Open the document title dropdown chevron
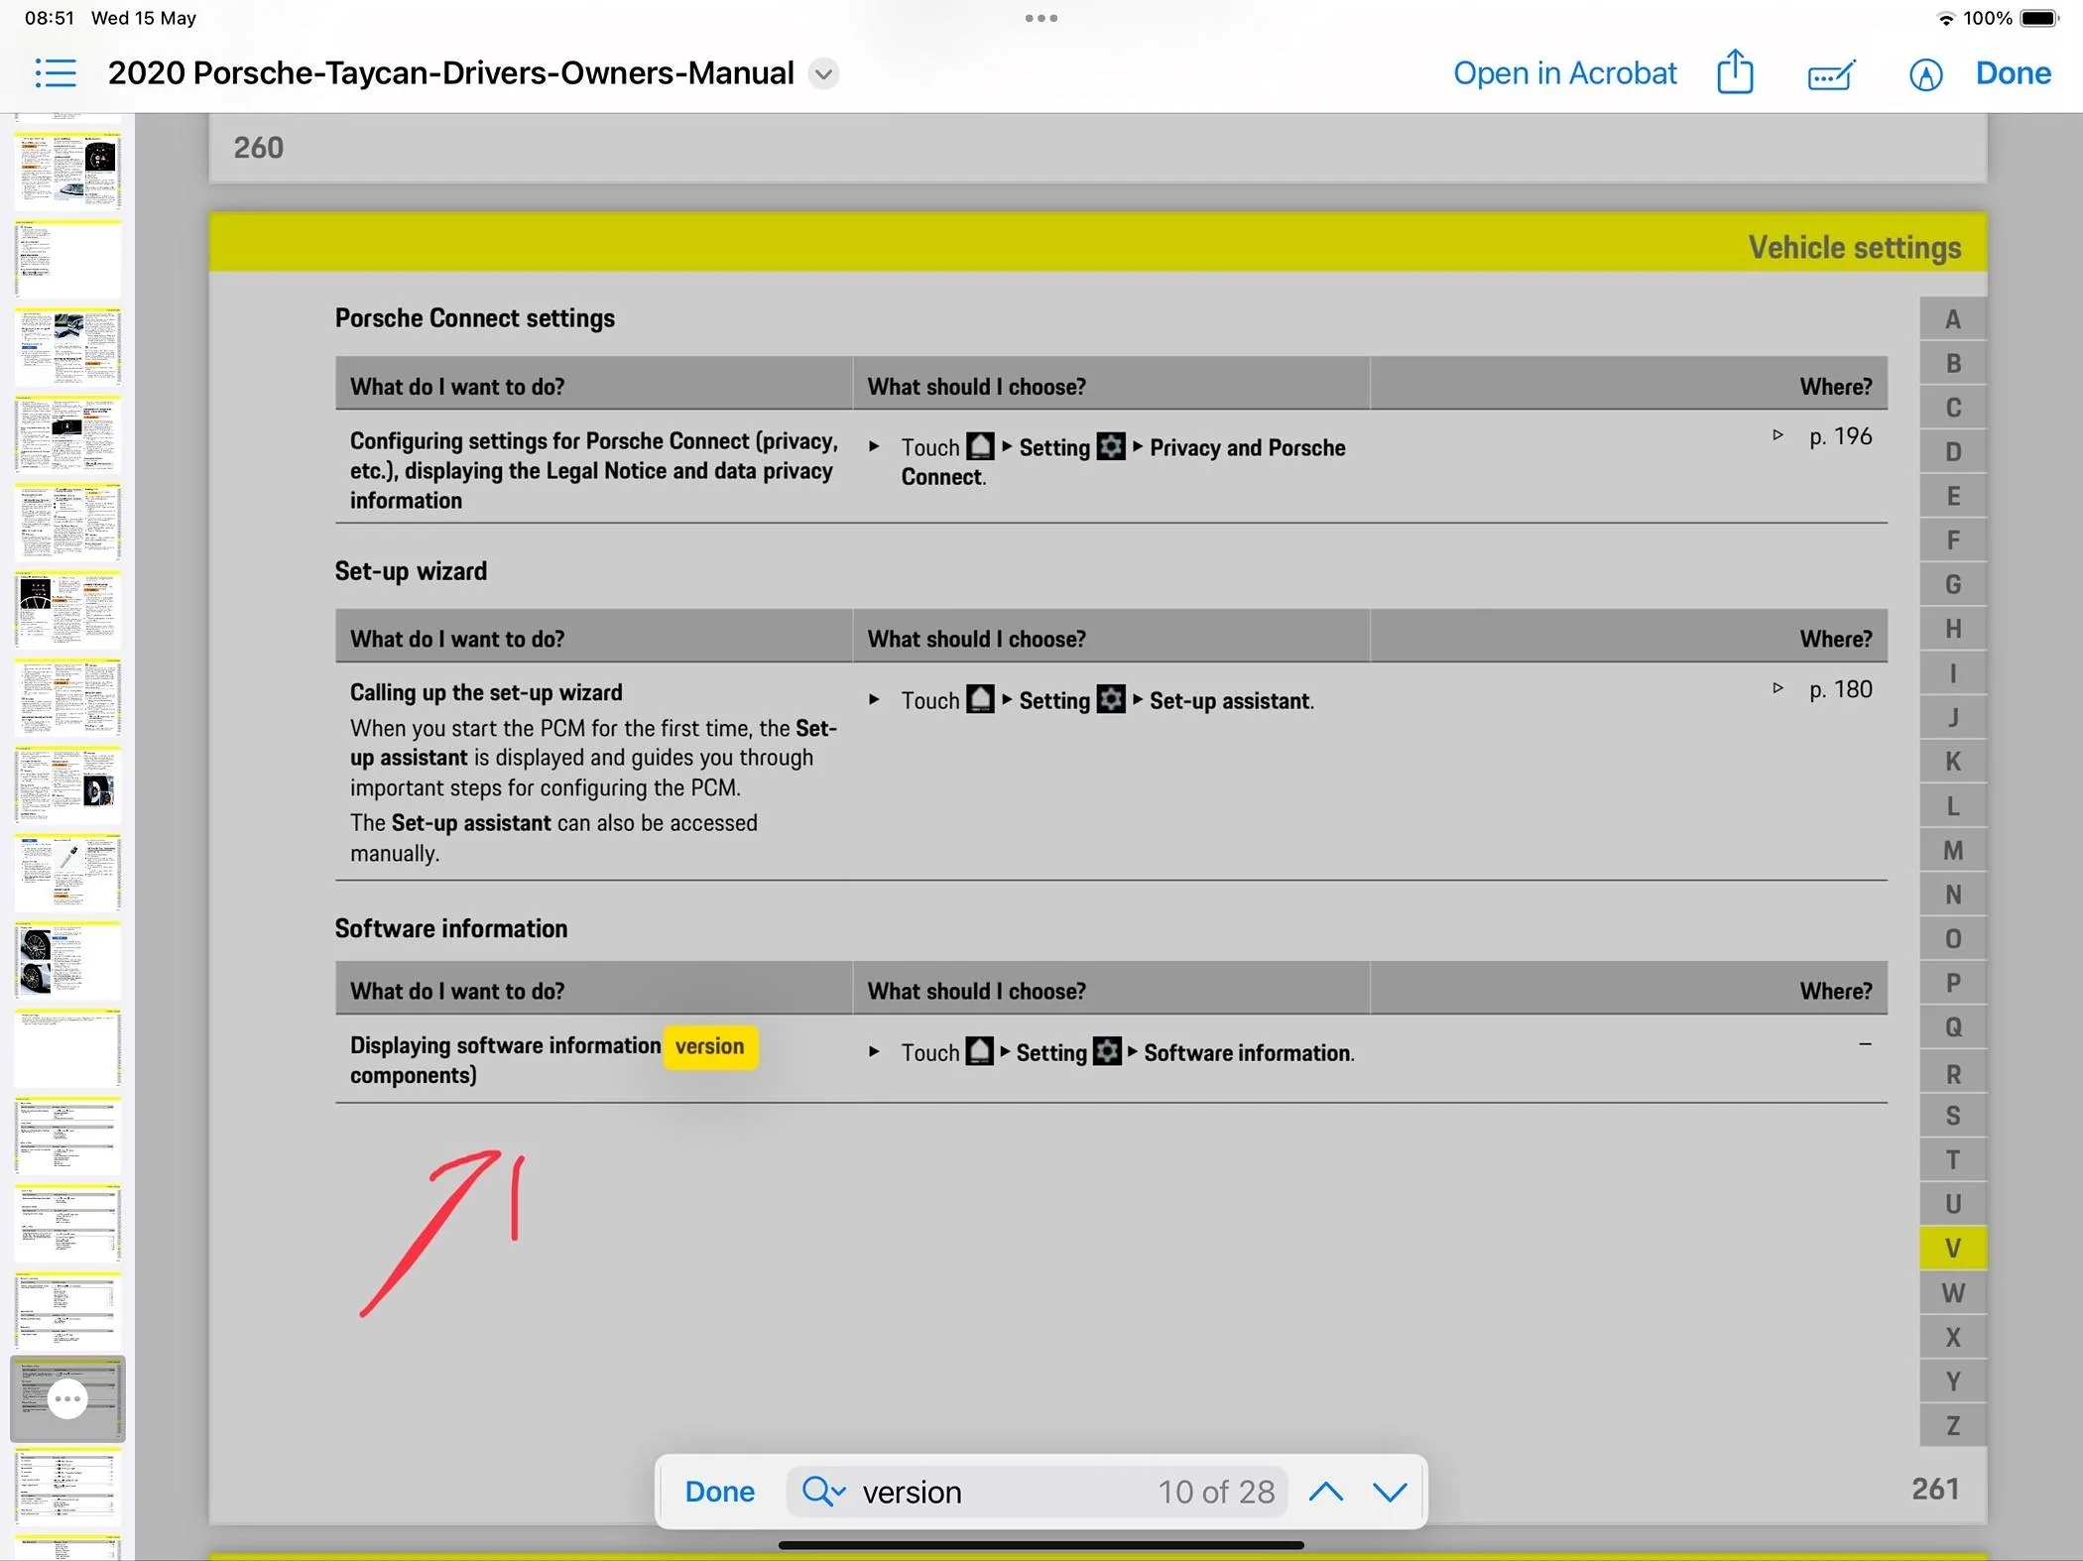Viewport: 2083px width, 1561px height. coord(823,73)
